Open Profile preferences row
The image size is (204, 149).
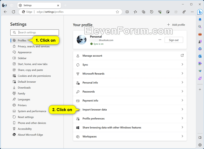(x=130, y=118)
